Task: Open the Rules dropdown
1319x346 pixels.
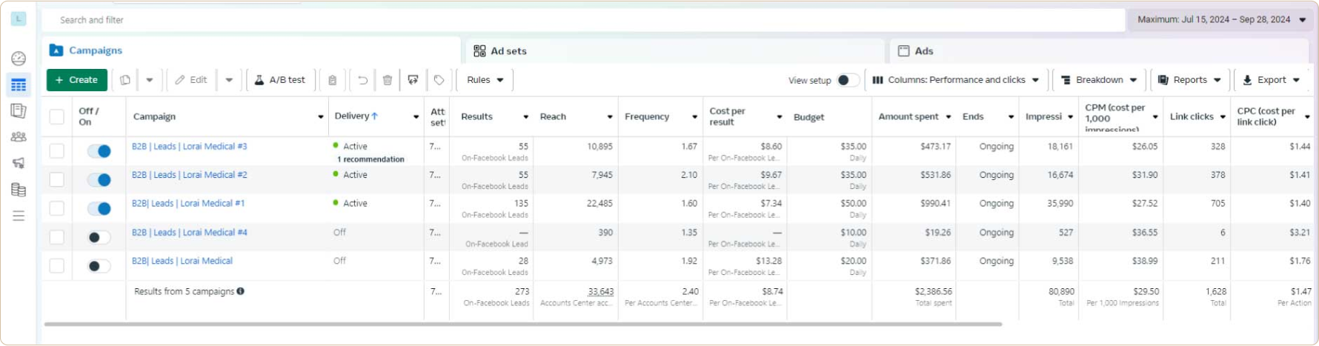Action: click(485, 80)
